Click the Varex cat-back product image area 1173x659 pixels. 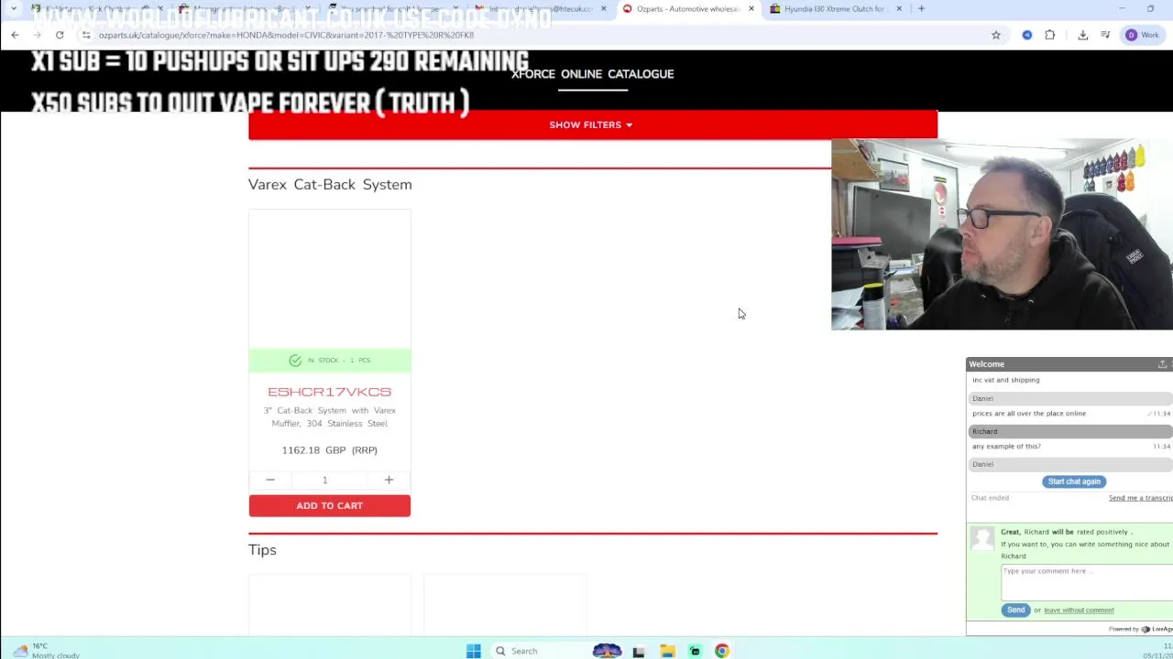pos(330,279)
